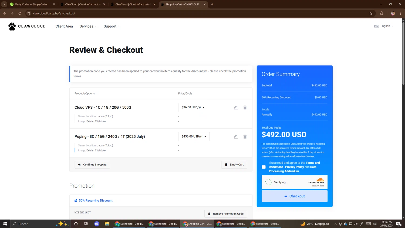This screenshot has width=405, height=228.
Task: Open Task View on the taskbar
Action: [86, 224]
